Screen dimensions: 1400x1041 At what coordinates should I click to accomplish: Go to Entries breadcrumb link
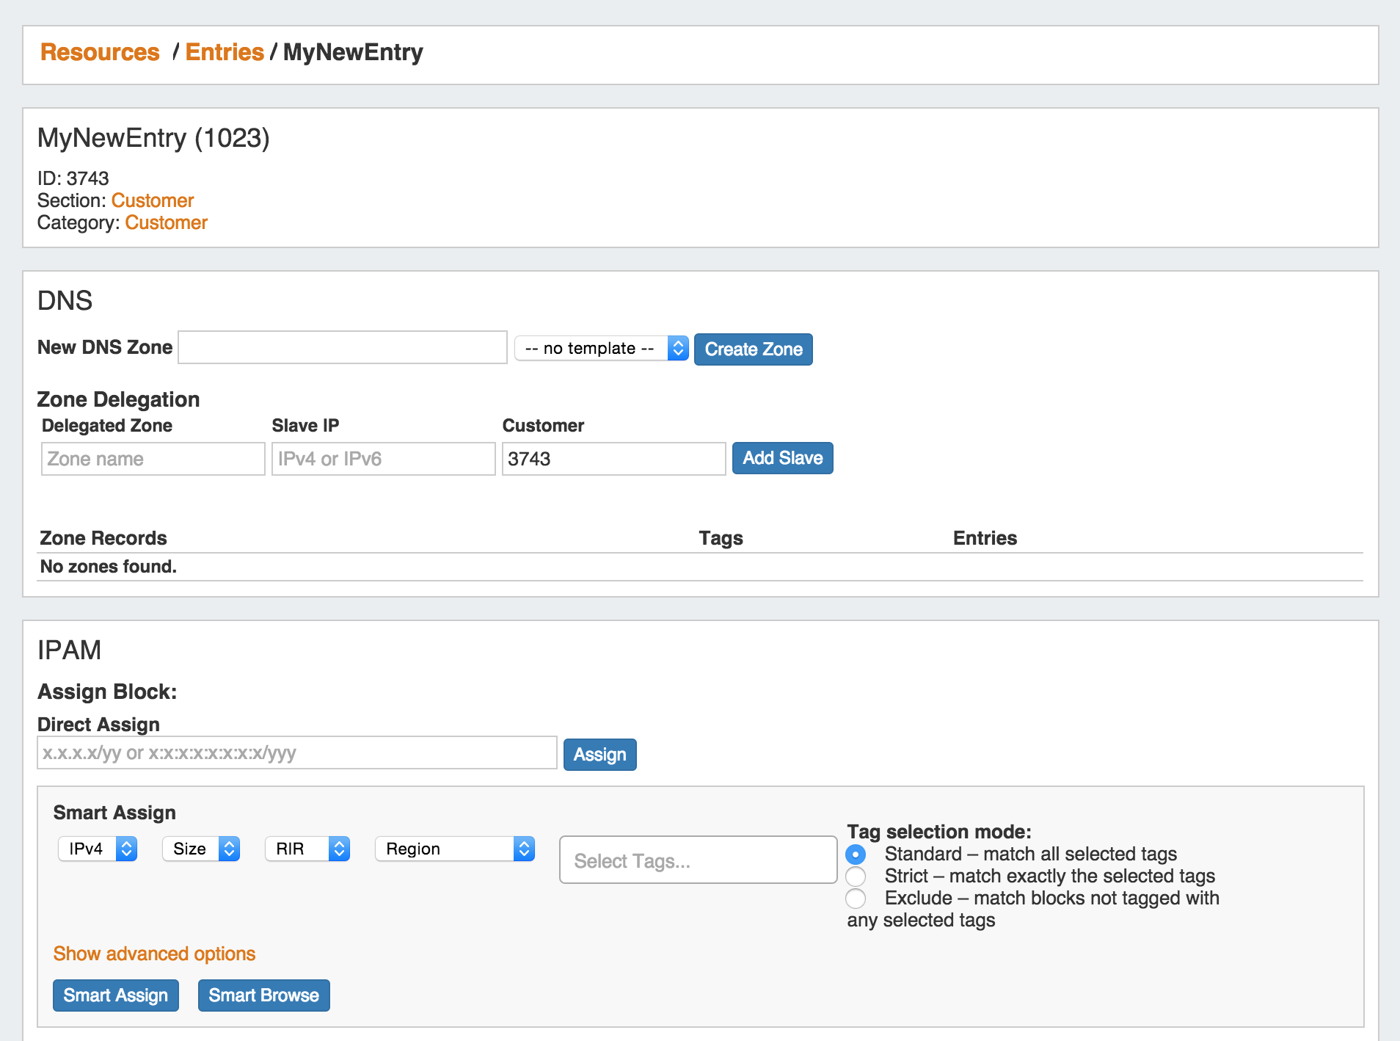[224, 52]
